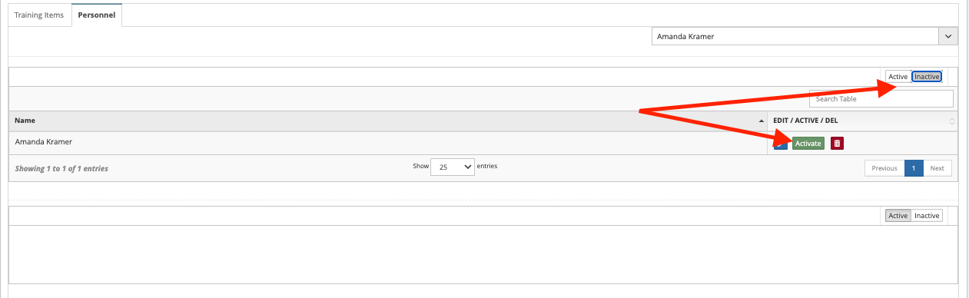The width and height of the screenshot is (969, 298).
Task: Show active personnel in the top table
Action: click(x=898, y=77)
